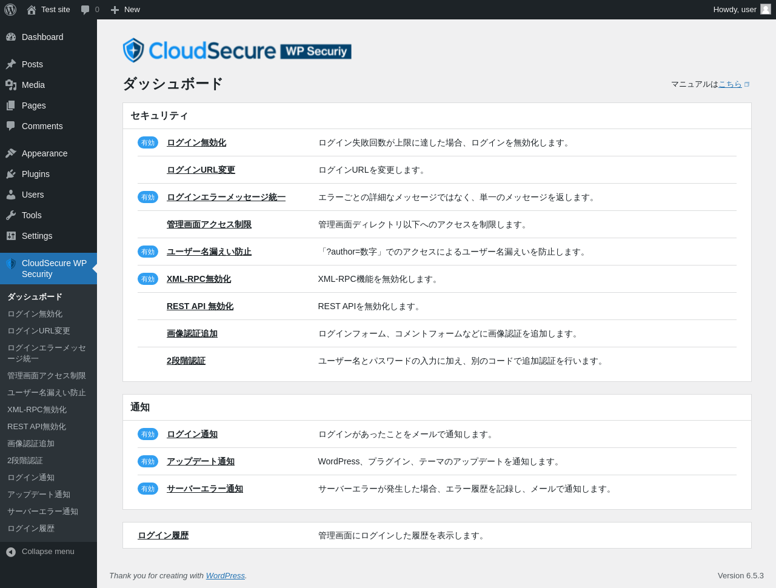Click 有効 badge next to ログイン通知

coord(148,434)
